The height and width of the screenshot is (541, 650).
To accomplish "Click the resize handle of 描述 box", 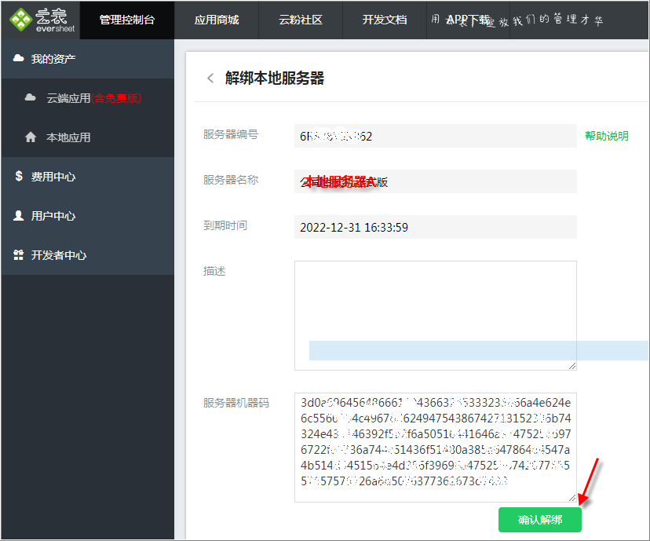I will pos(572,366).
